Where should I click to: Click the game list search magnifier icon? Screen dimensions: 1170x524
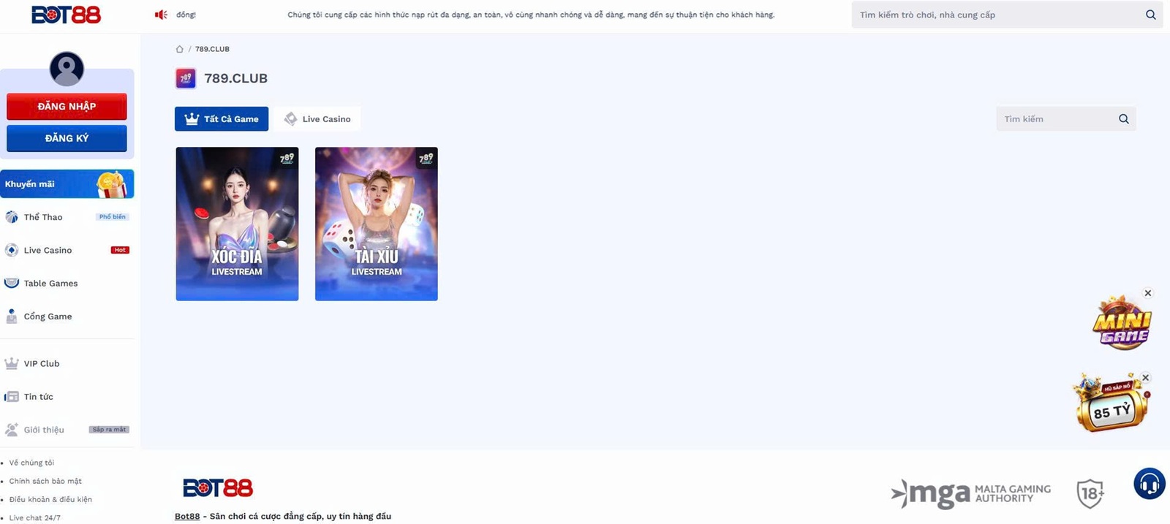(x=1123, y=119)
